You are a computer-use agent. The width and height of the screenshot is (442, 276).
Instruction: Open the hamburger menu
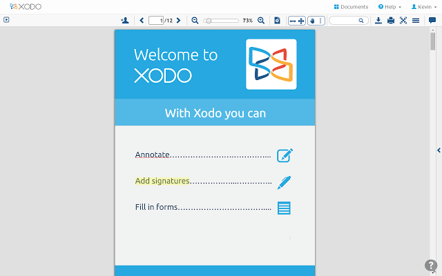(416, 20)
